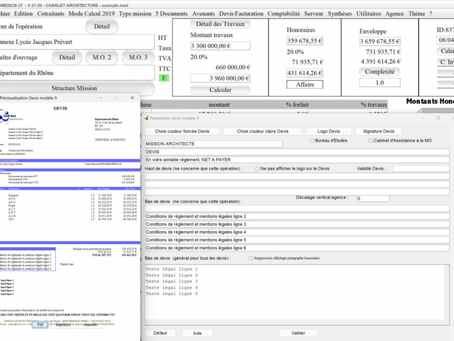Open the Cotraitants menu
Viewport: 454px width, 341px height.
[51, 14]
